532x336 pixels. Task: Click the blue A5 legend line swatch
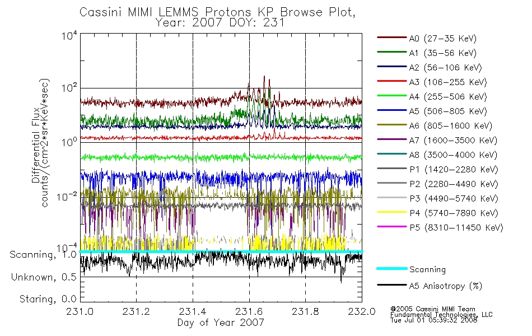click(391, 110)
